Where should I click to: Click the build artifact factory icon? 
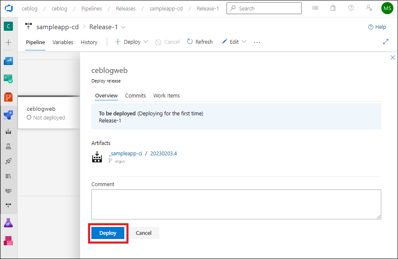pyautogui.click(x=97, y=157)
